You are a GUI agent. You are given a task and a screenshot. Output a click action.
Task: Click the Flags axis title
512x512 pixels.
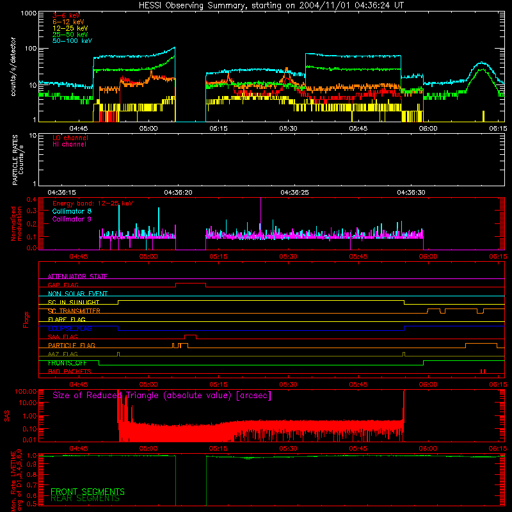pyautogui.click(x=26, y=319)
